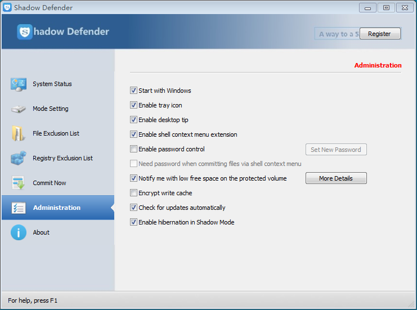Open the Mode Setting section
The height and width of the screenshot is (310, 417).
click(x=51, y=109)
